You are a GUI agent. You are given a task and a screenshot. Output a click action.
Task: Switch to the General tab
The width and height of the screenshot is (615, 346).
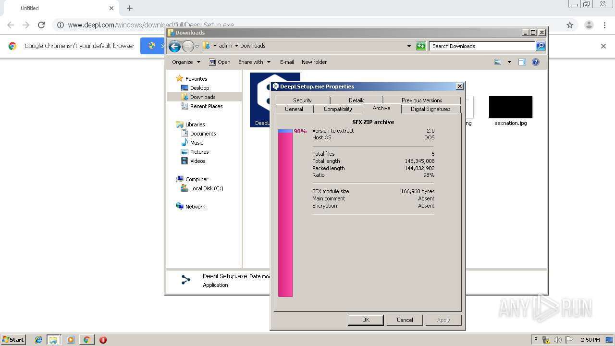pos(294,109)
